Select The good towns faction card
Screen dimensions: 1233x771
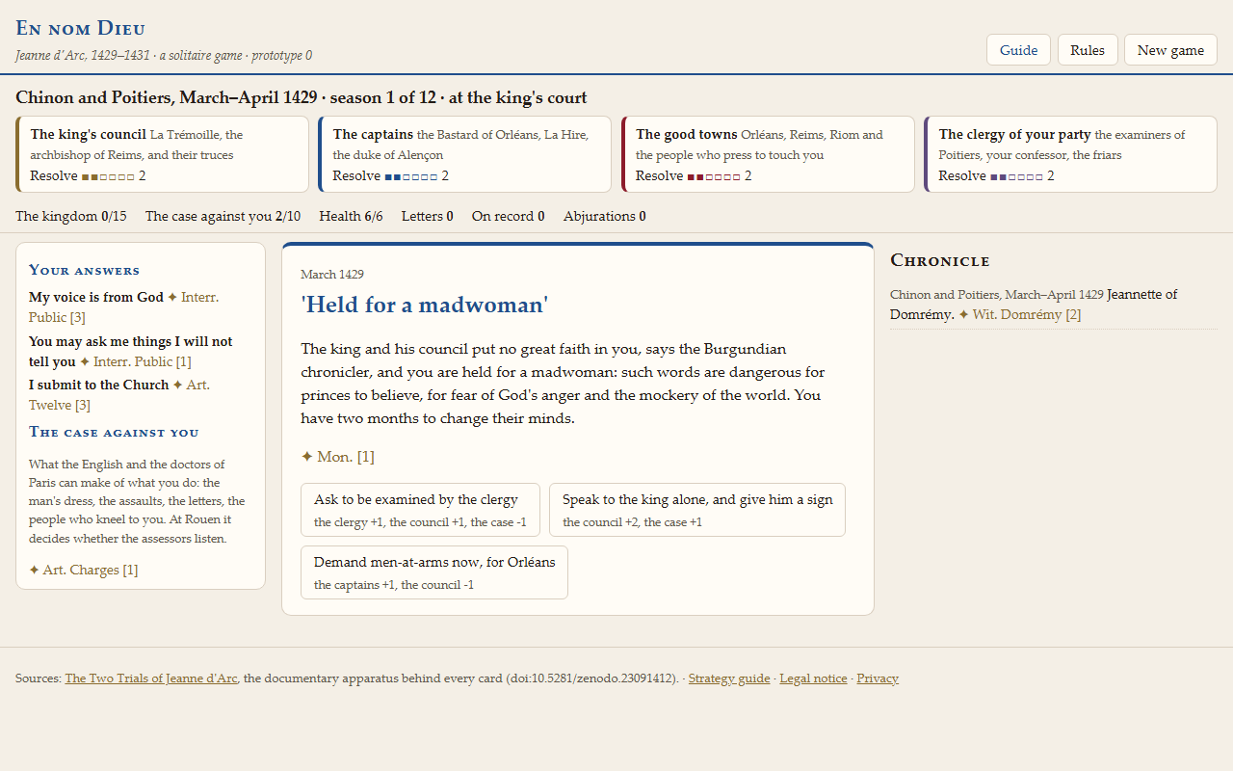768,154
